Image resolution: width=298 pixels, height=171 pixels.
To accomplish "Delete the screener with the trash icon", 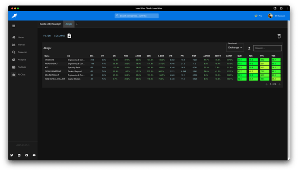I will point(279,36).
